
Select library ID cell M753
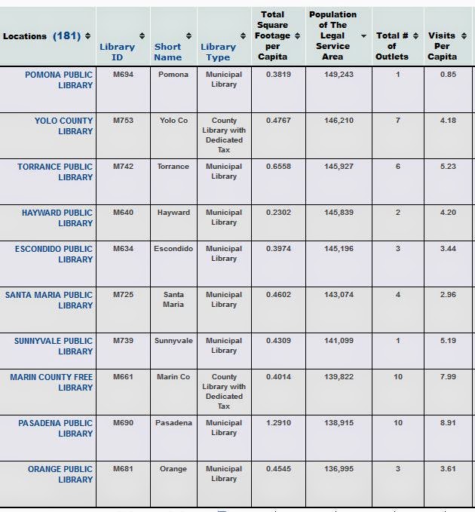123,121
